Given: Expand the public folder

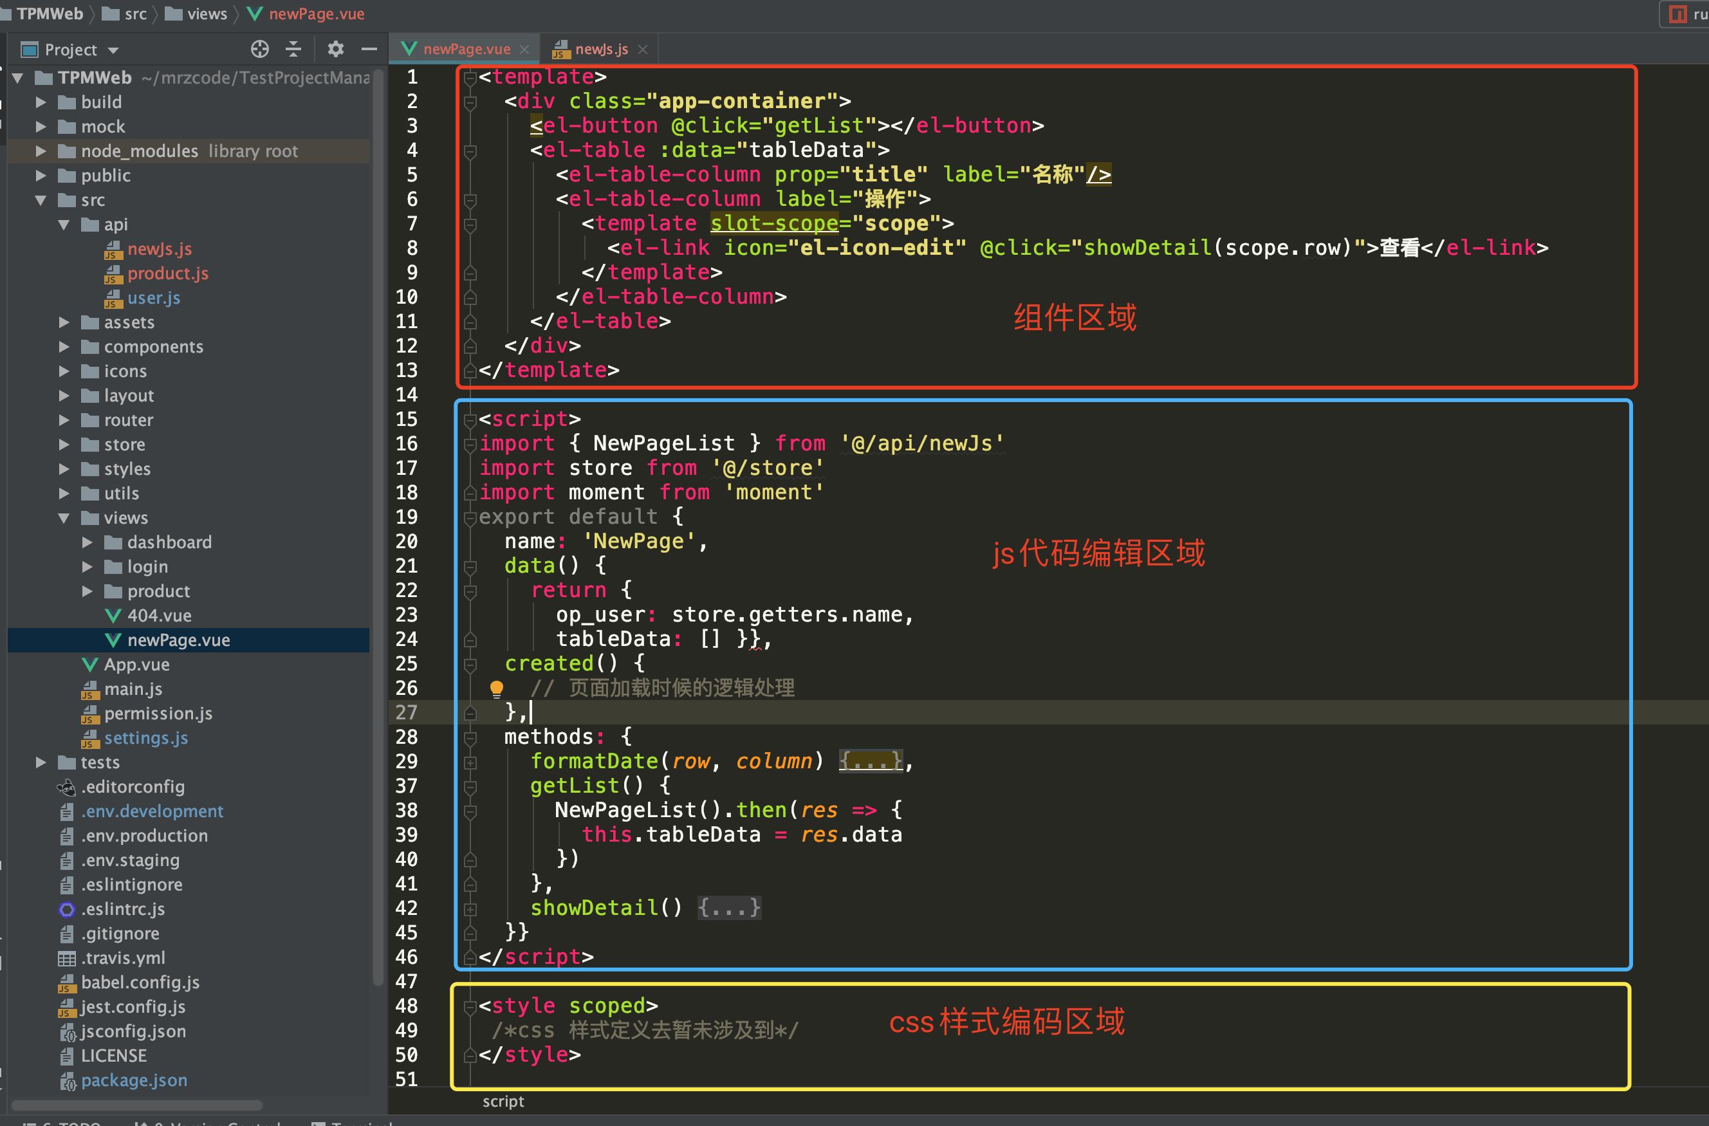Looking at the screenshot, I should [41, 175].
